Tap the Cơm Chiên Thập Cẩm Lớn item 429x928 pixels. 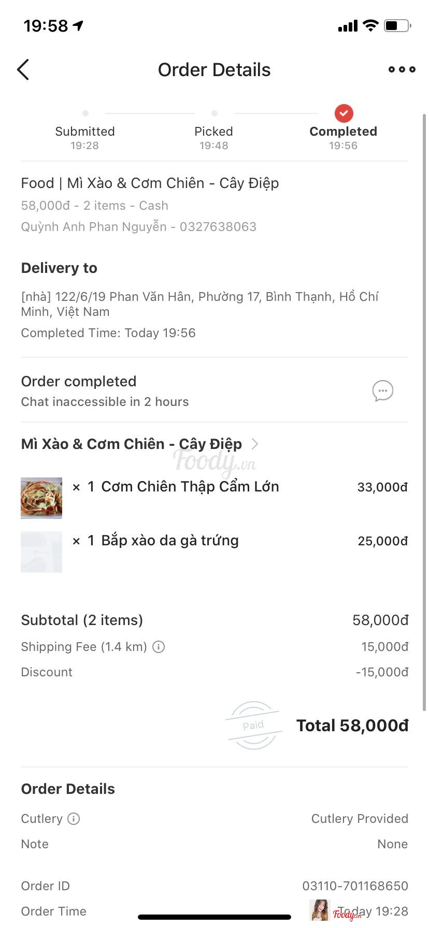pos(190,487)
